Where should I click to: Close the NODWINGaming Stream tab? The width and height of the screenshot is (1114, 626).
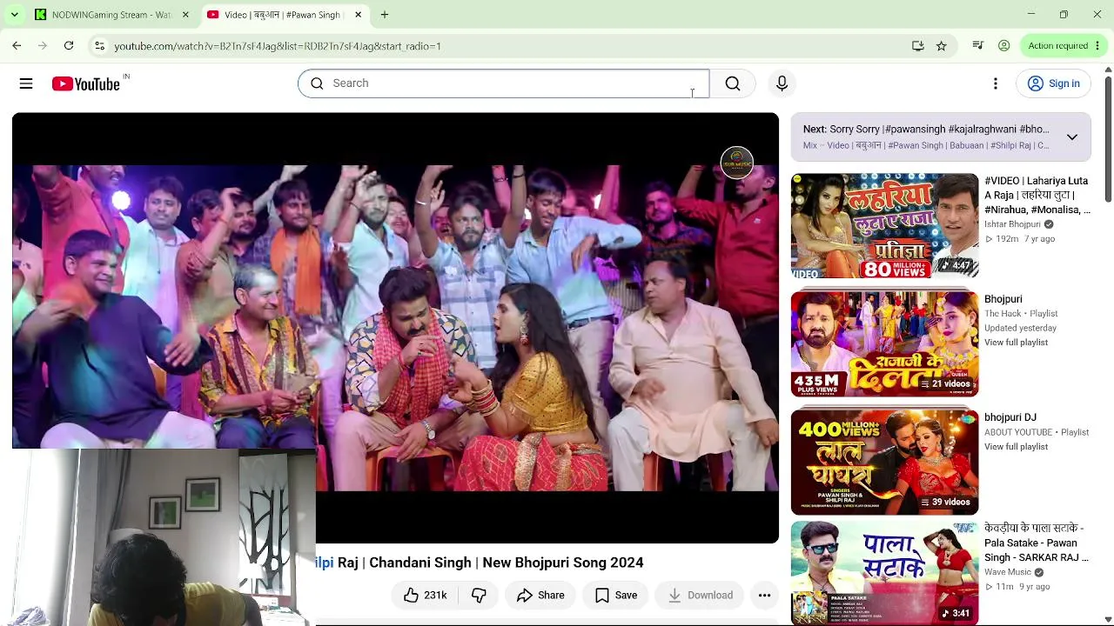[x=185, y=15]
